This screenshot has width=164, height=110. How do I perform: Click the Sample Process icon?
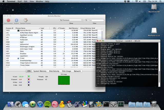tap(26, 20)
